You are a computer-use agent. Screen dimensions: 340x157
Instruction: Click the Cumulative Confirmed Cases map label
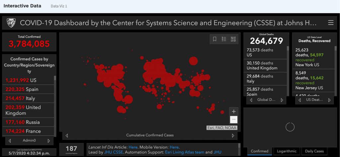[150, 135]
